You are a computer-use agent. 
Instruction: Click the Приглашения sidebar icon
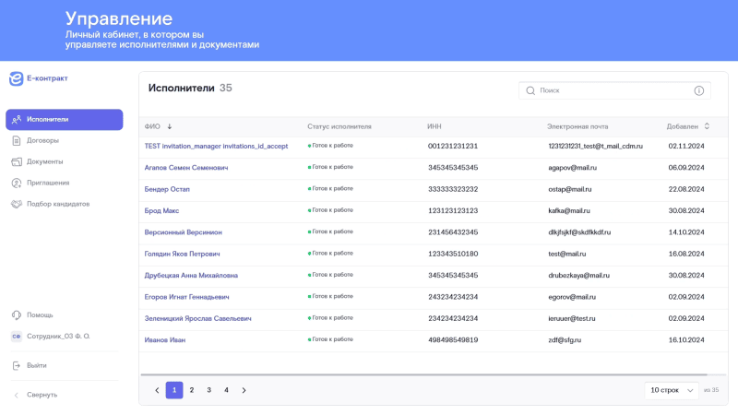17,183
